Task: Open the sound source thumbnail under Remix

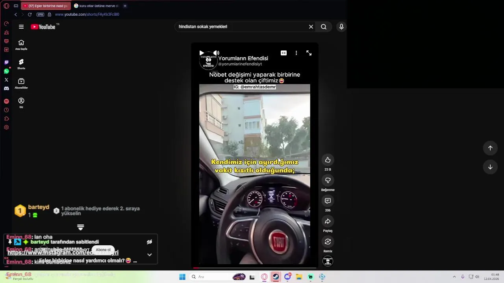Action: click(328, 261)
